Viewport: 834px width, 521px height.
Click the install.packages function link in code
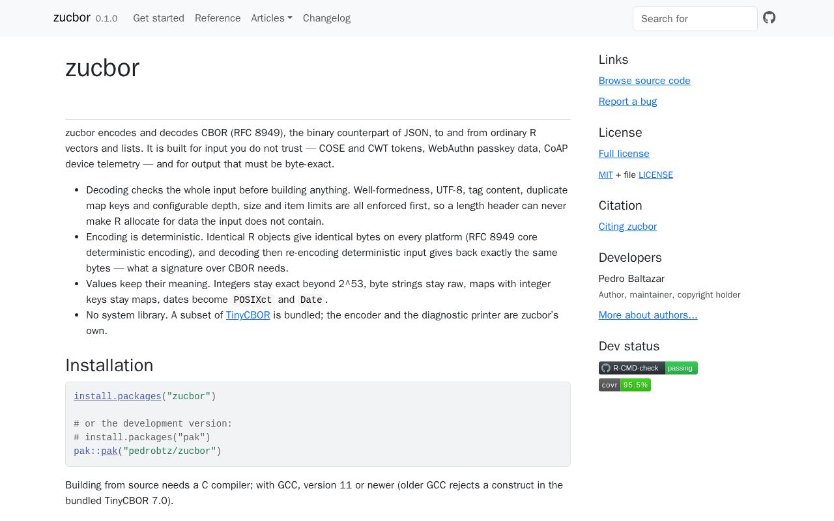tap(117, 397)
